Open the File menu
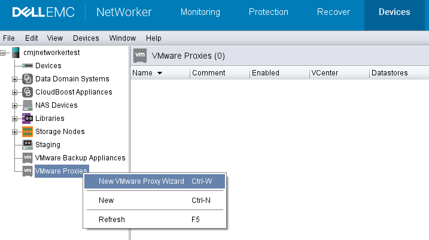 pyautogui.click(x=9, y=38)
